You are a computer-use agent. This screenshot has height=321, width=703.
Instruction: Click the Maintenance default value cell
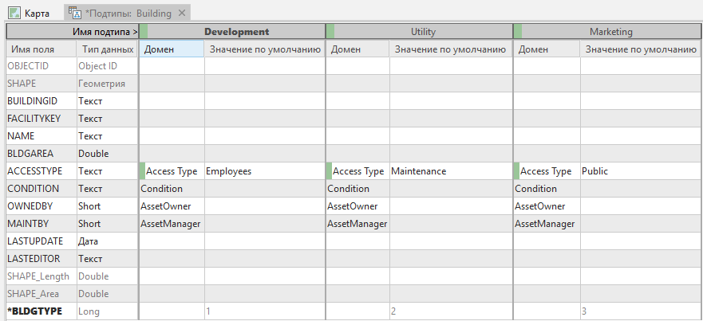pos(450,171)
